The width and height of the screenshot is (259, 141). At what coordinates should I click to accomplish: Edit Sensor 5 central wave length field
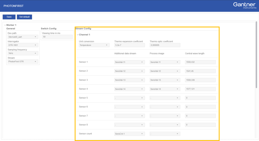[x=200, y=98]
